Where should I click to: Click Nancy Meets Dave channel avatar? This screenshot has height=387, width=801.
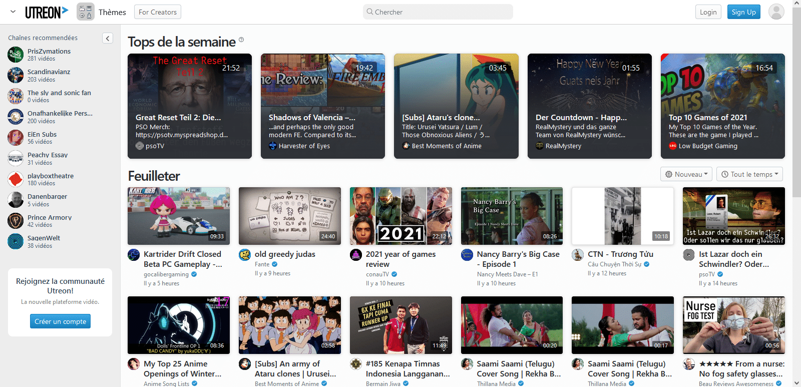click(x=467, y=255)
